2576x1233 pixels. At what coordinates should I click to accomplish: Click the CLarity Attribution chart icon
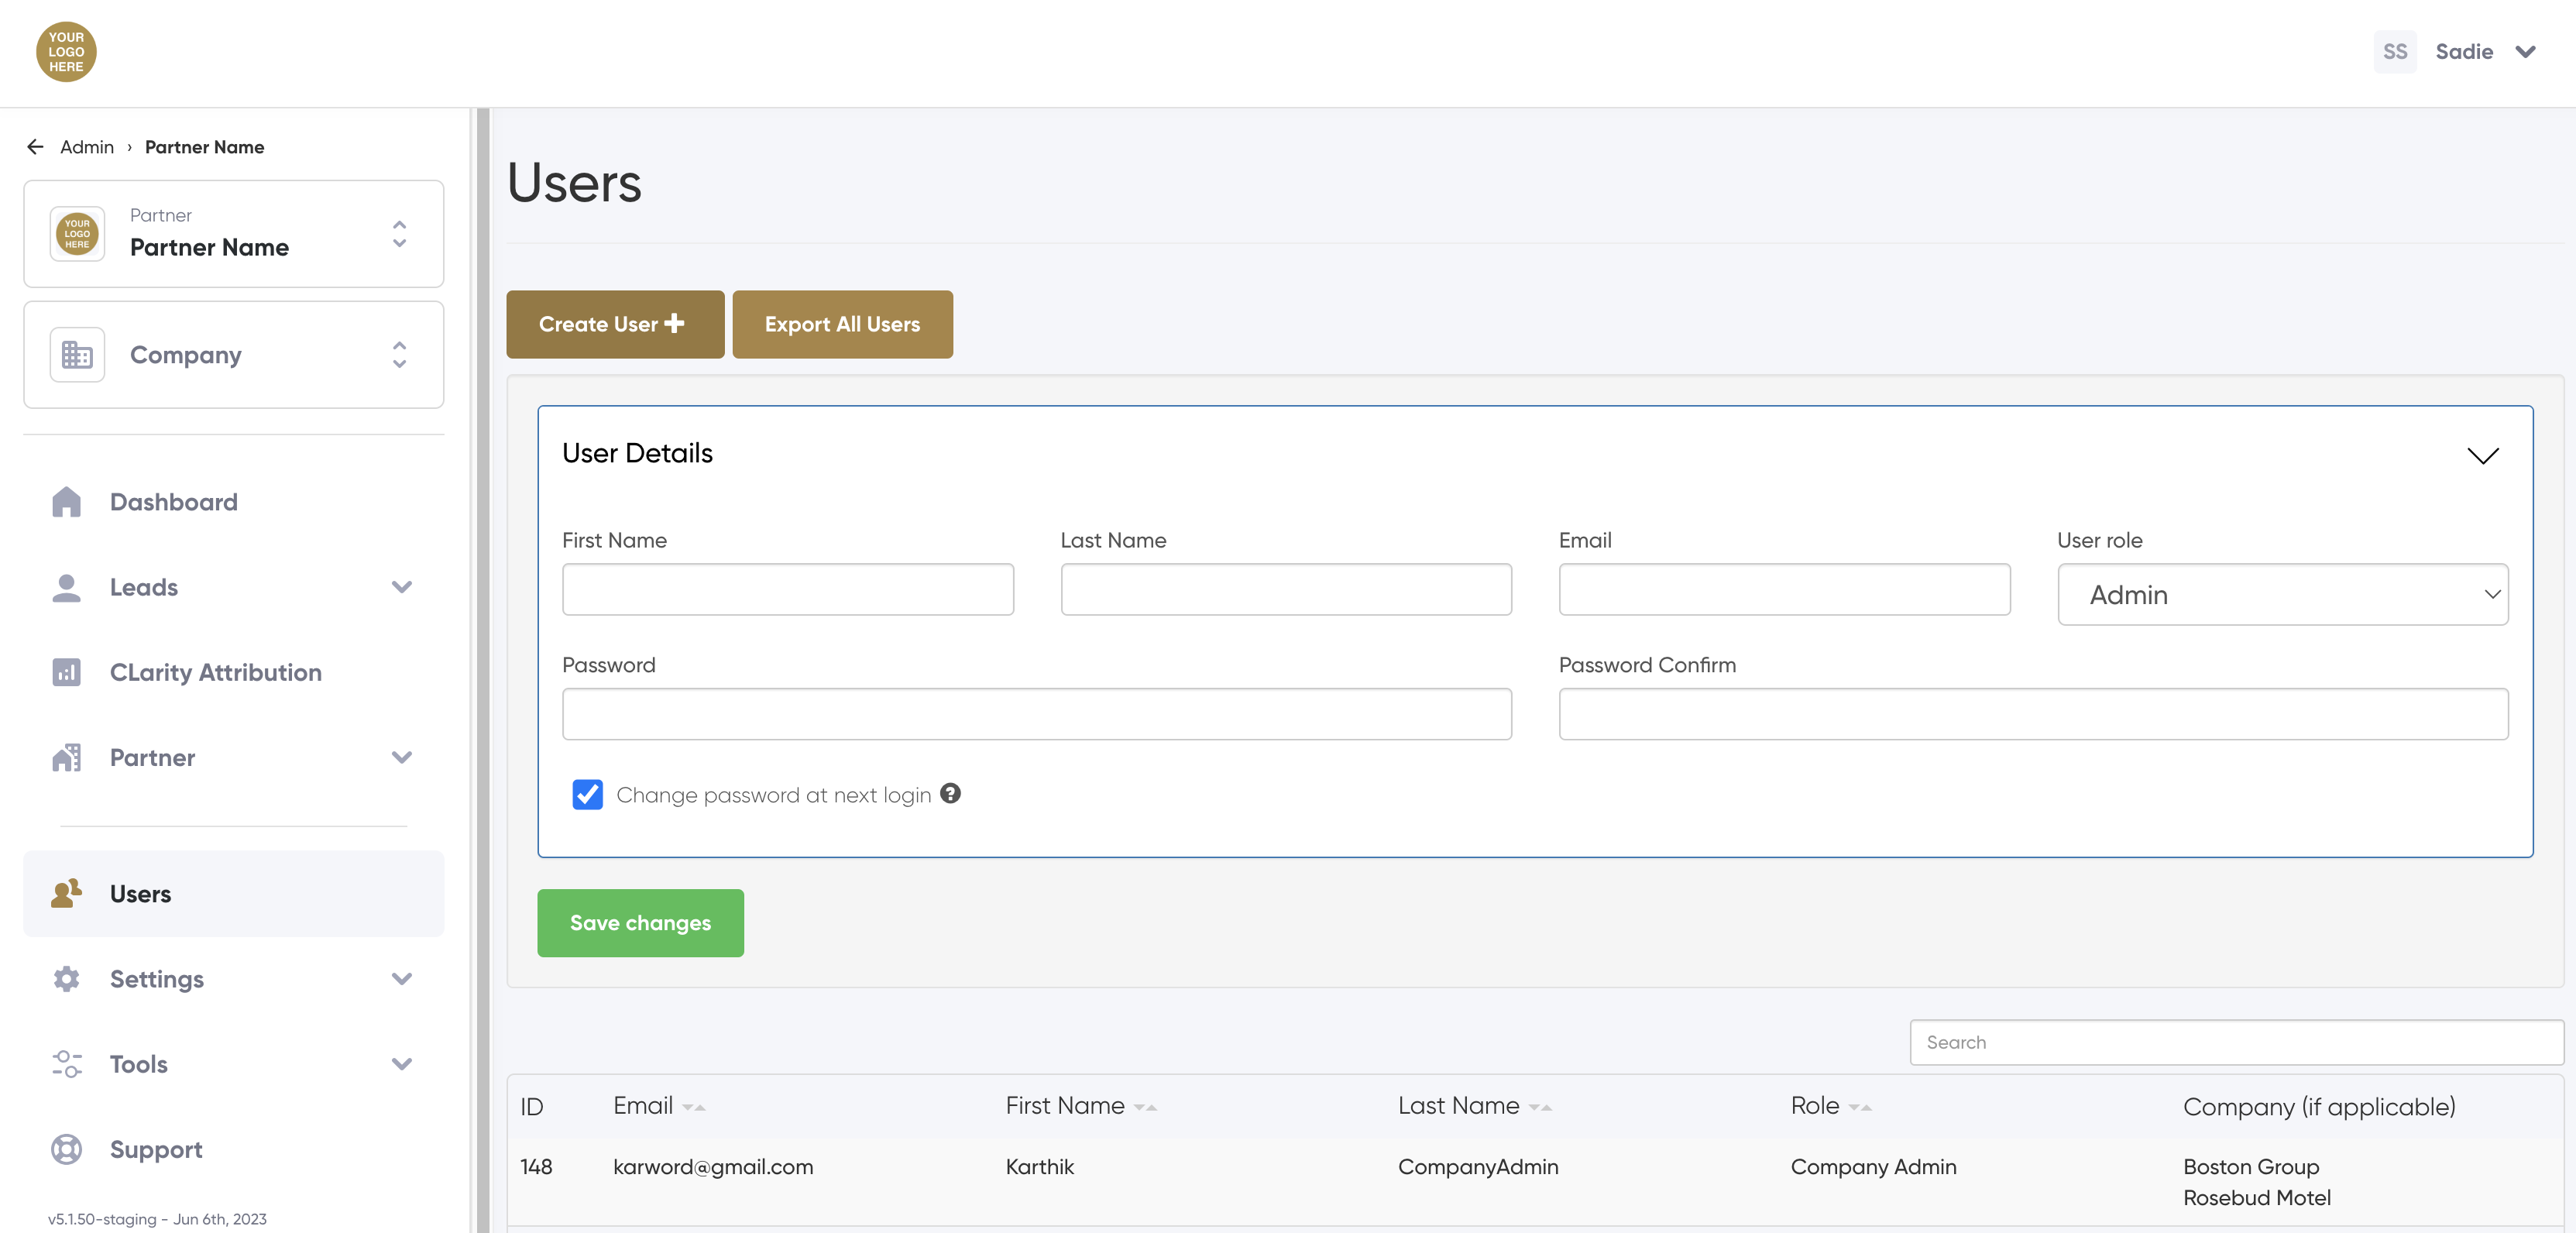tap(66, 672)
